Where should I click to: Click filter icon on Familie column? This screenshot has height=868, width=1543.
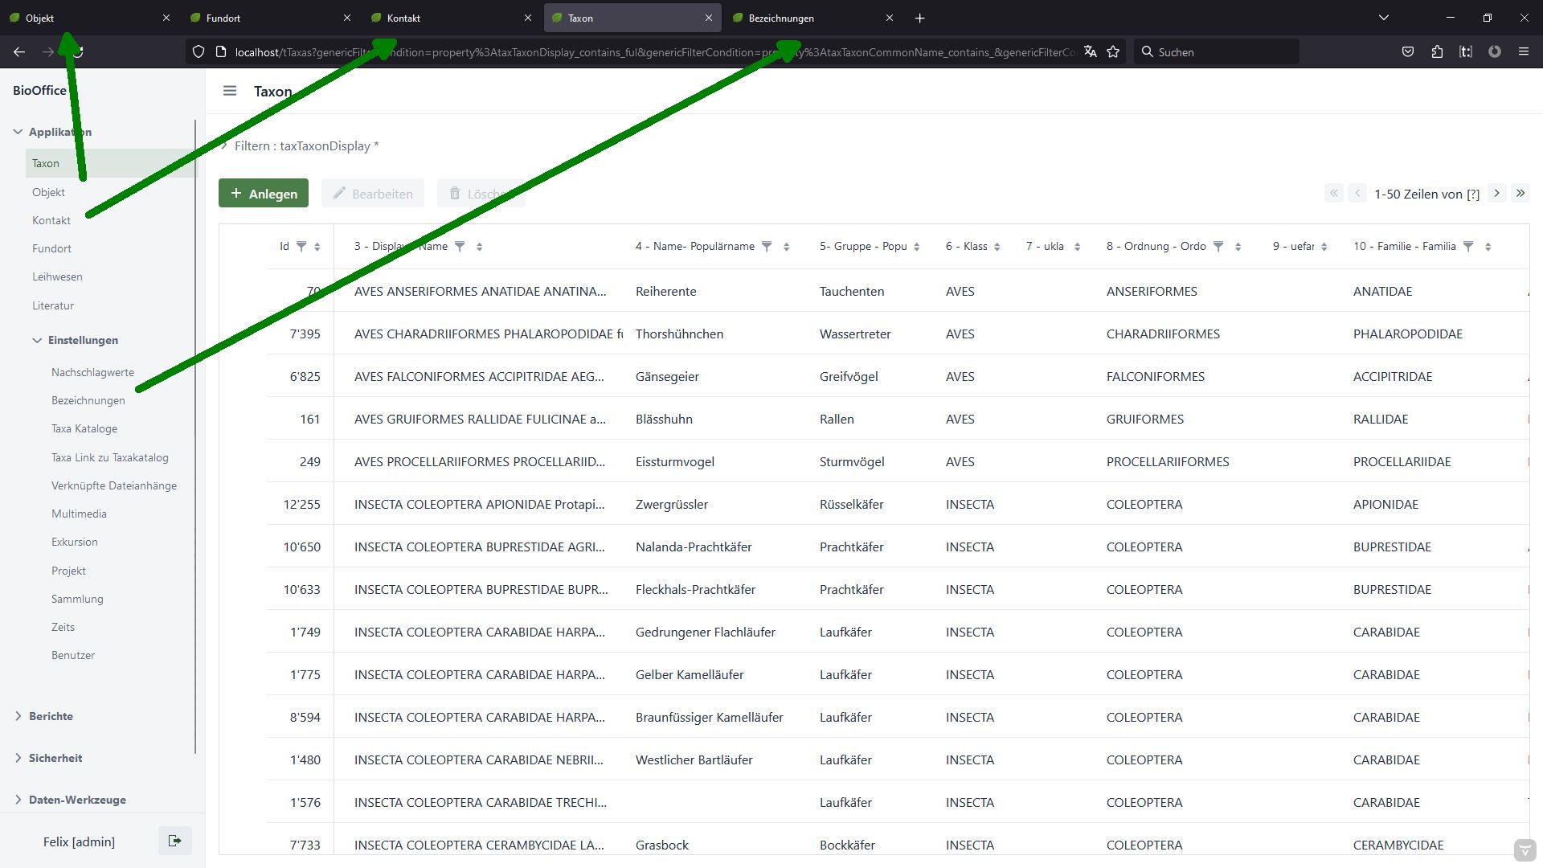pyautogui.click(x=1468, y=247)
